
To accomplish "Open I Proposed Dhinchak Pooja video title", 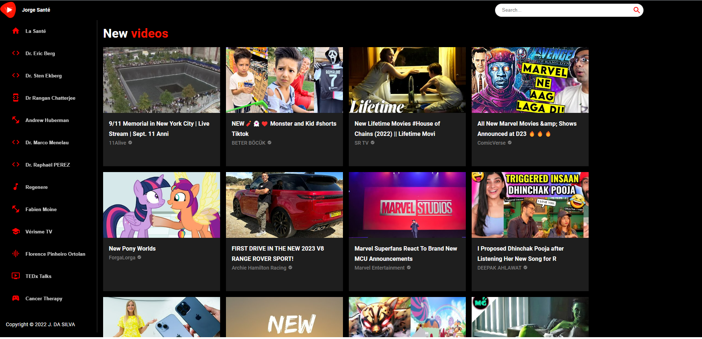I will pos(520,254).
